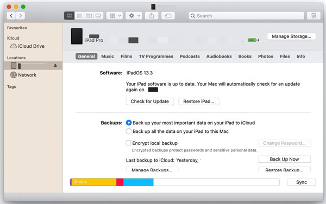Click the Tags sidebar heading
The height and width of the screenshot is (204, 326).
(11, 87)
